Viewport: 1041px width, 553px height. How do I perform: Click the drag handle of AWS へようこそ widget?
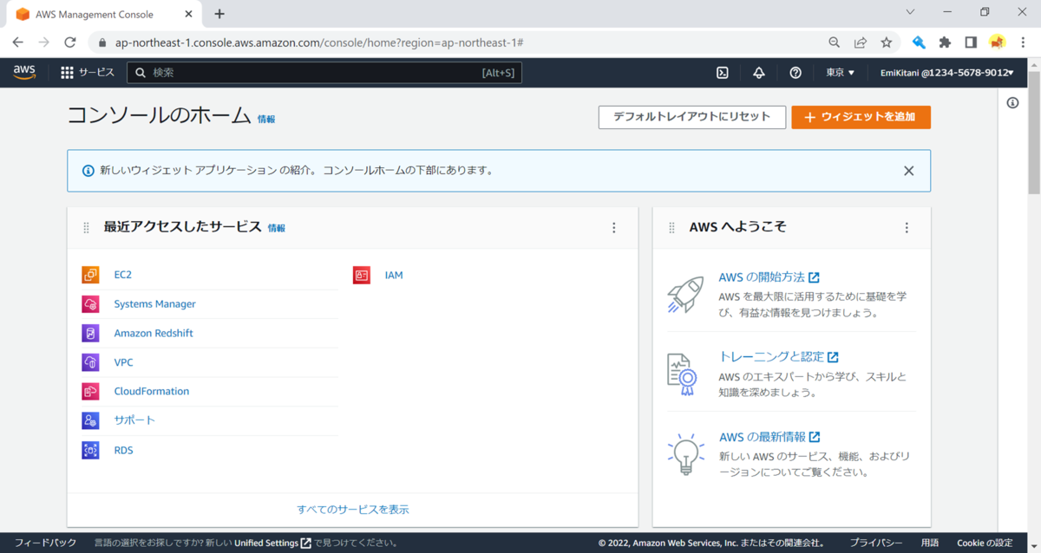[x=671, y=228]
